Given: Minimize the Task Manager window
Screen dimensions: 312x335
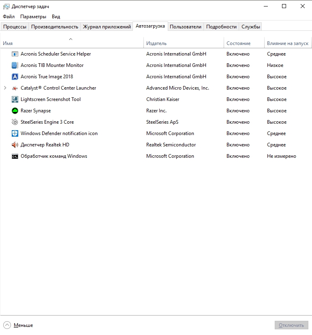Looking at the screenshot, I should pyautogui.click(x=266, y=6).
